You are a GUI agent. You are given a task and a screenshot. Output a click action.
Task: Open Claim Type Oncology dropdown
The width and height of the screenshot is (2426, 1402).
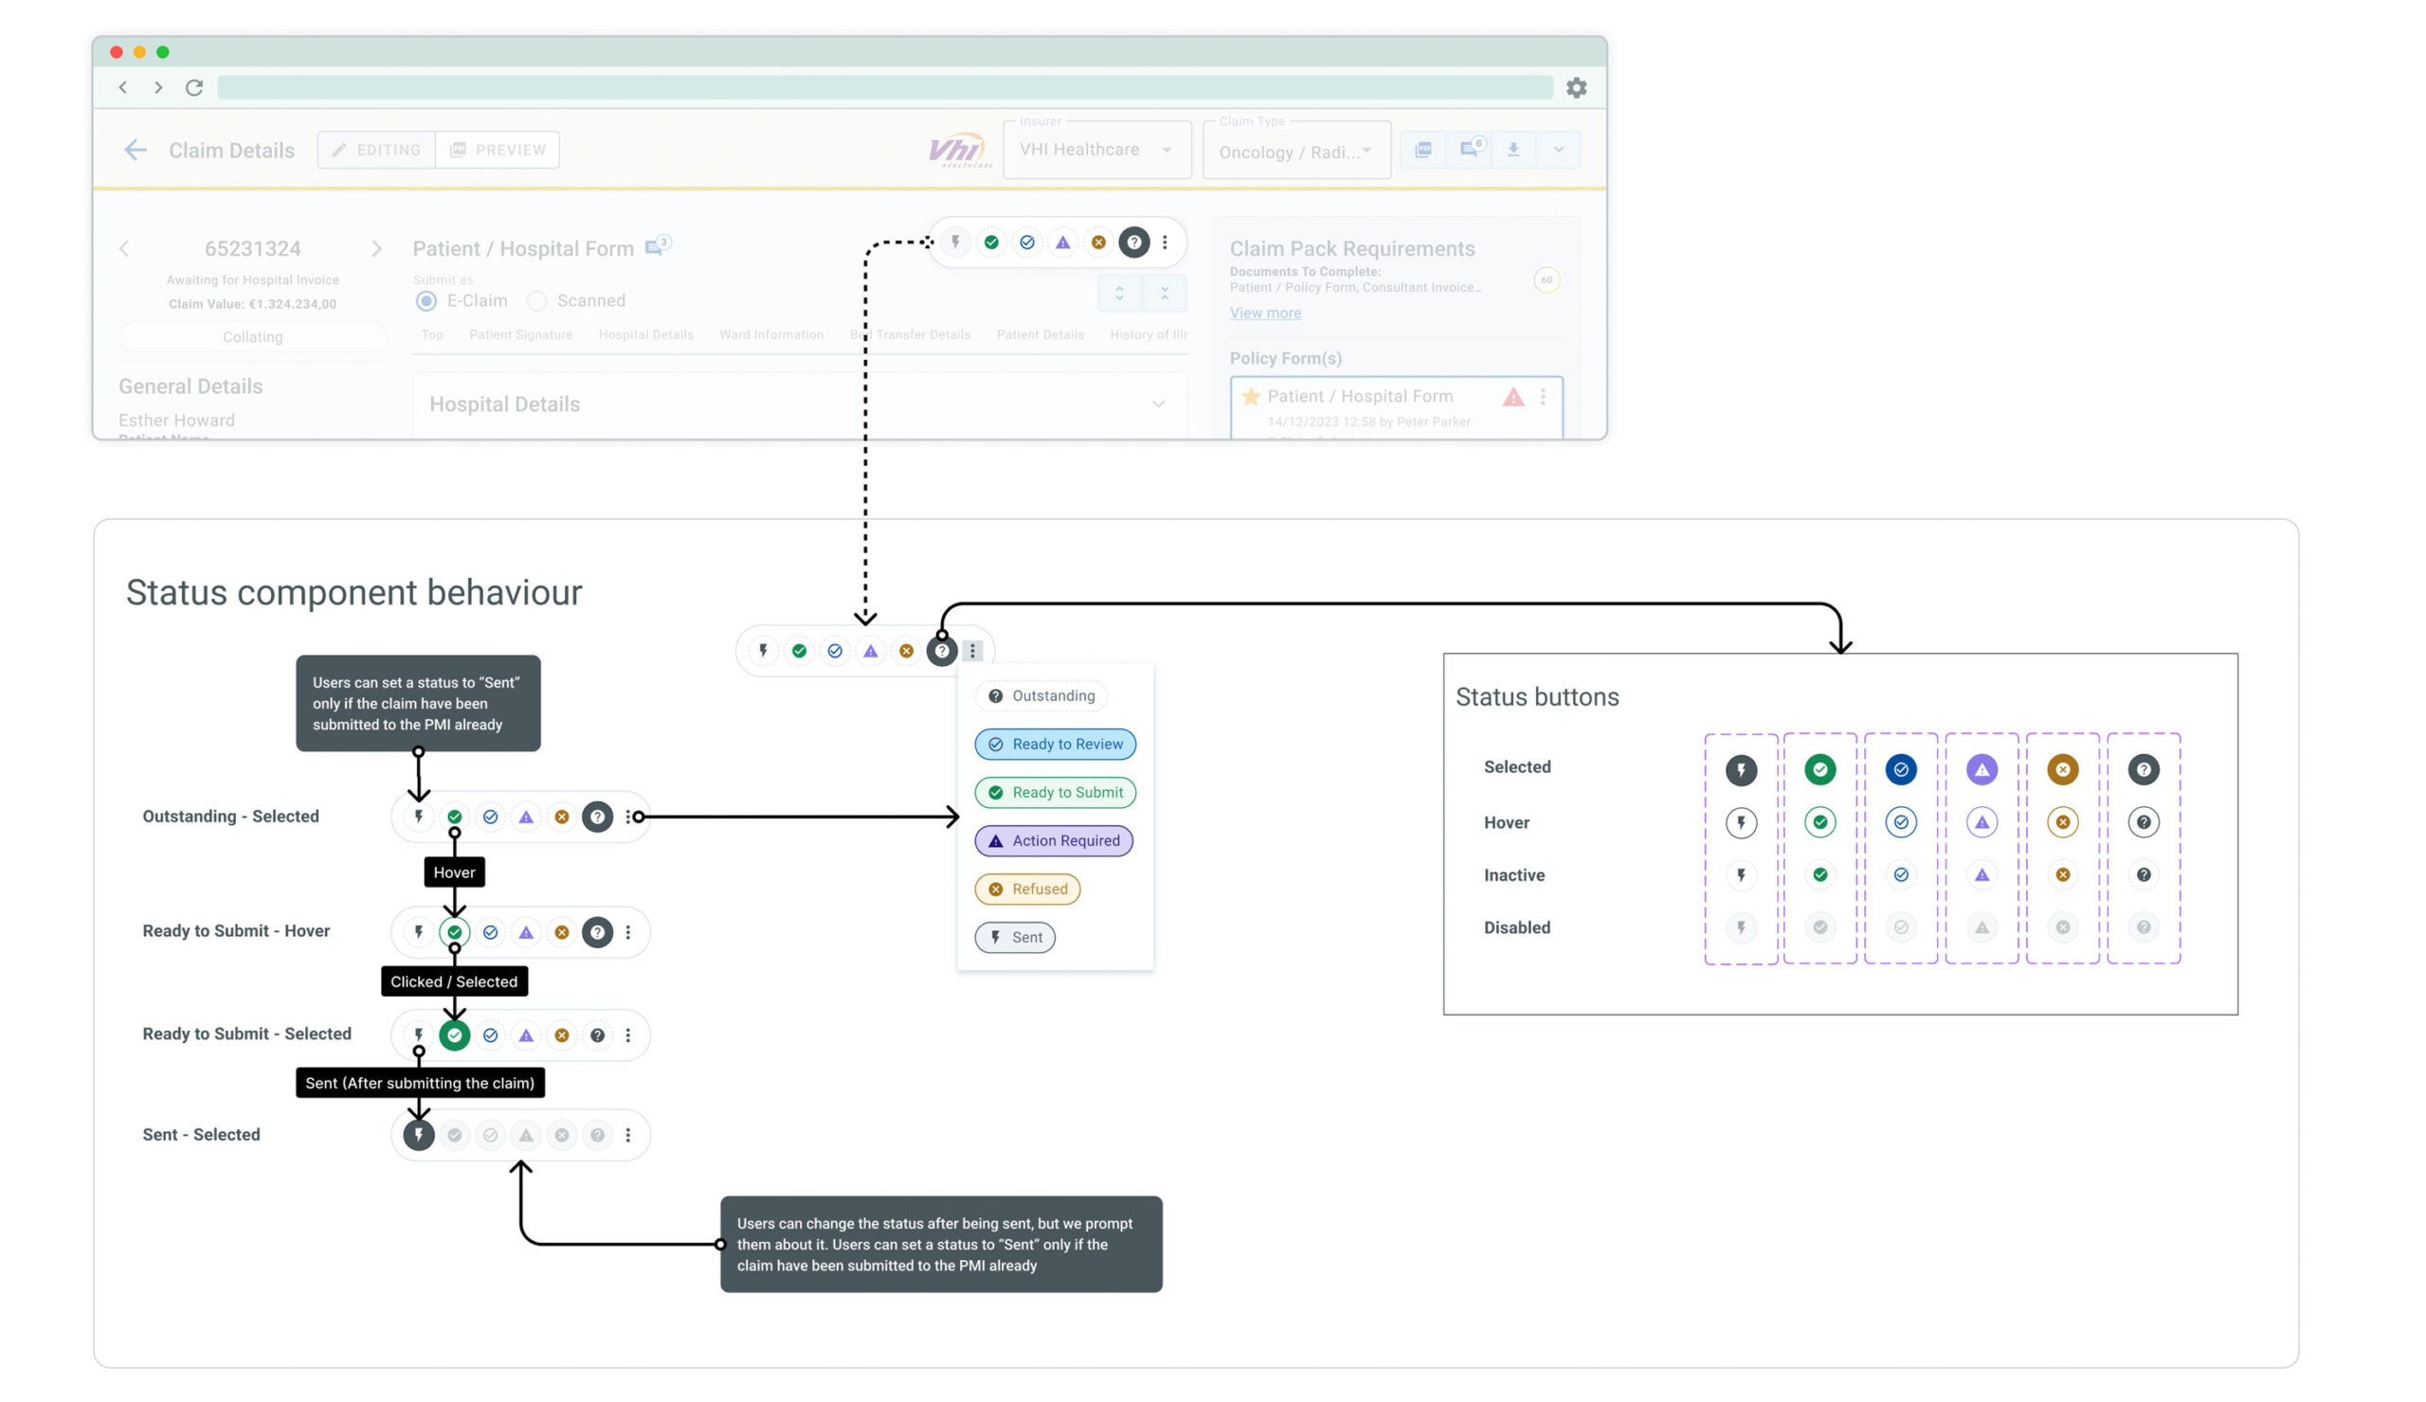1295,152
